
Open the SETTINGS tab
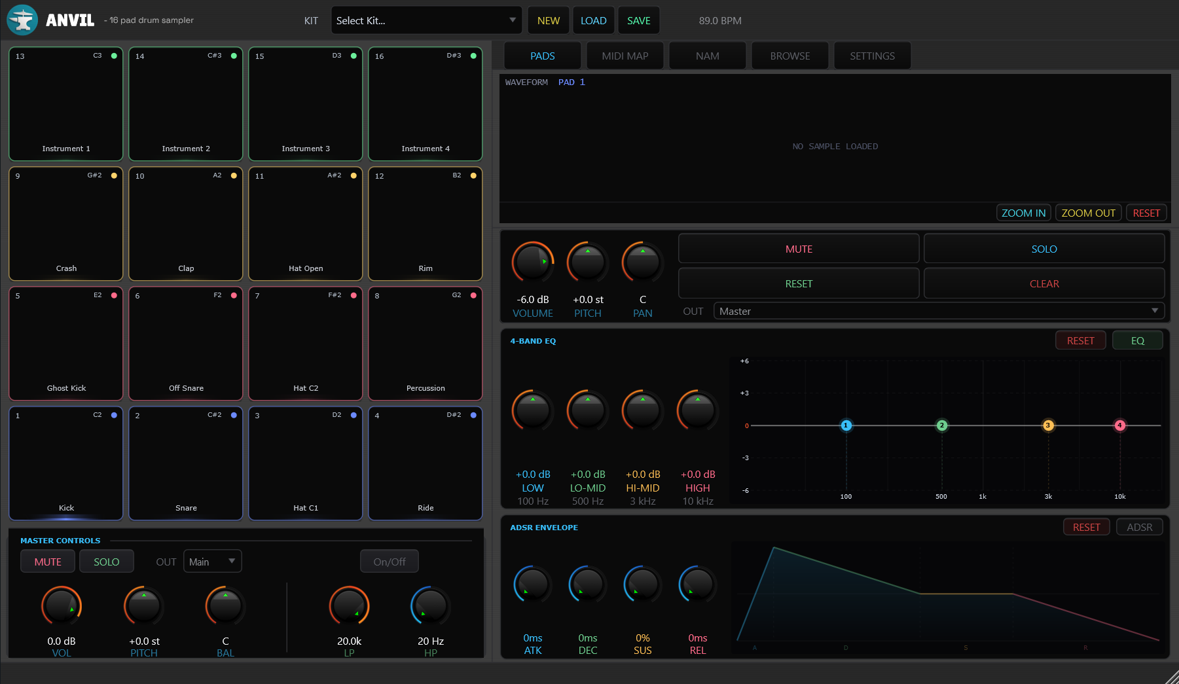pos(873,56)
